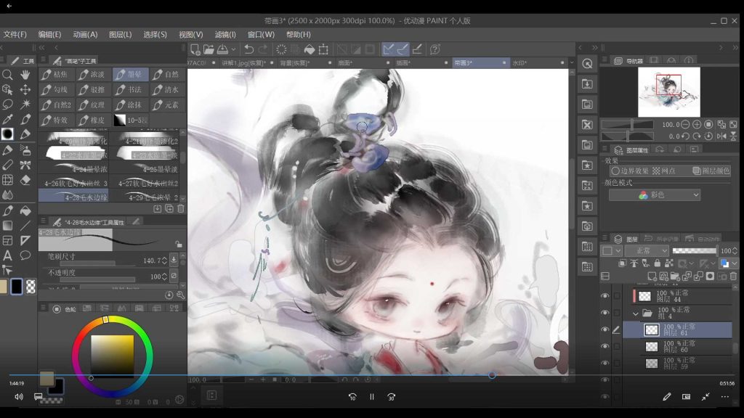Hide layer 图层 59 with eye icon
744x418 pixels.
[604, 363]
